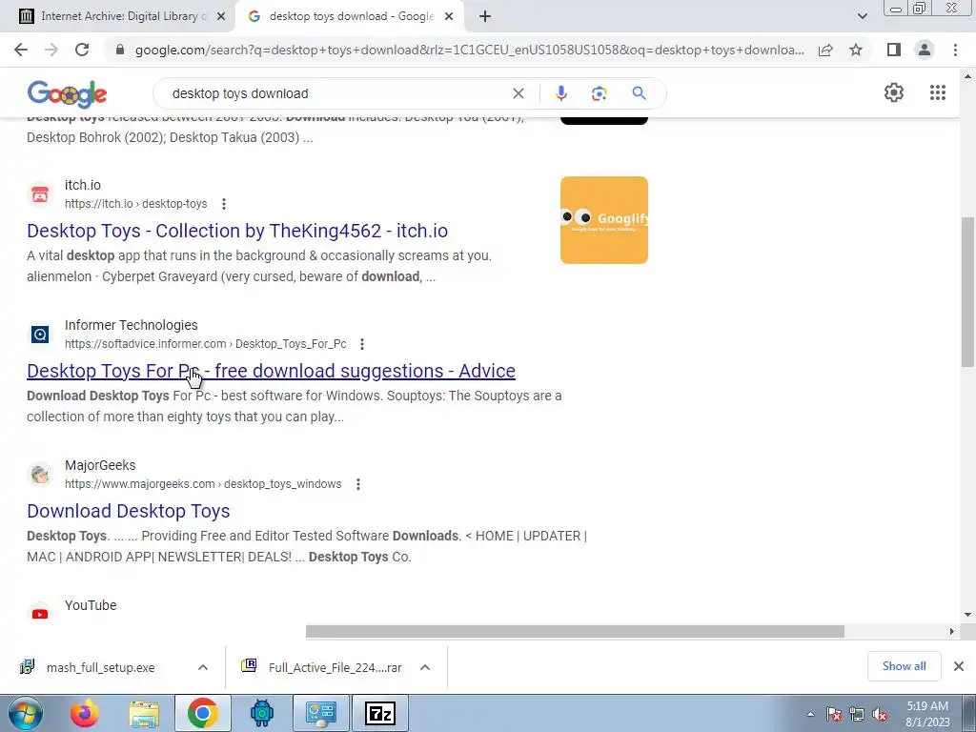The height and width of the screenshot is (732, 976).
Task: Click the muted volume tray icon
Action: (880, 715)
